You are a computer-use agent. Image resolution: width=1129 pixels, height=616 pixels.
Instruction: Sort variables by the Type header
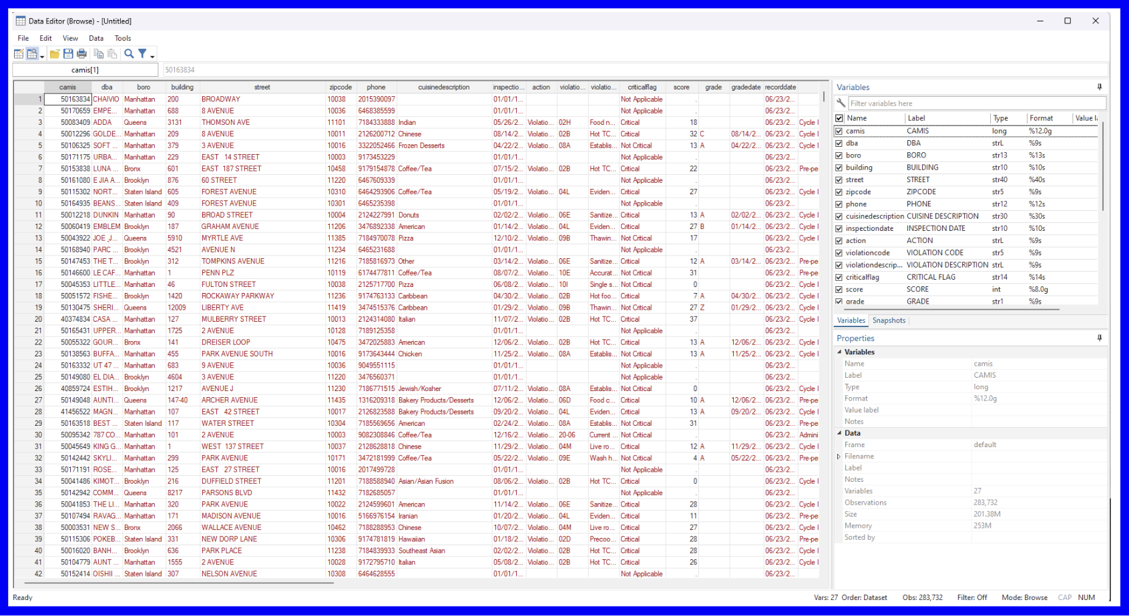[x=1008, y=118]
